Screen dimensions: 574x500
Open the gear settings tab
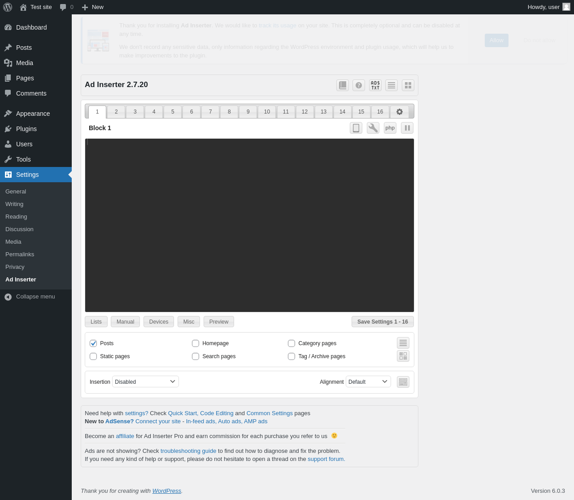[x=400, y=112]
